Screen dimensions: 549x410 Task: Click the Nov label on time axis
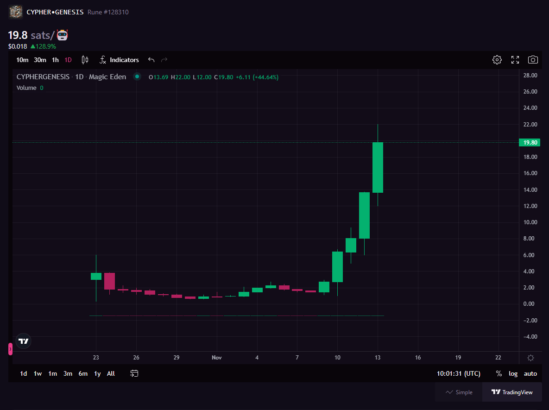(217, 358)
